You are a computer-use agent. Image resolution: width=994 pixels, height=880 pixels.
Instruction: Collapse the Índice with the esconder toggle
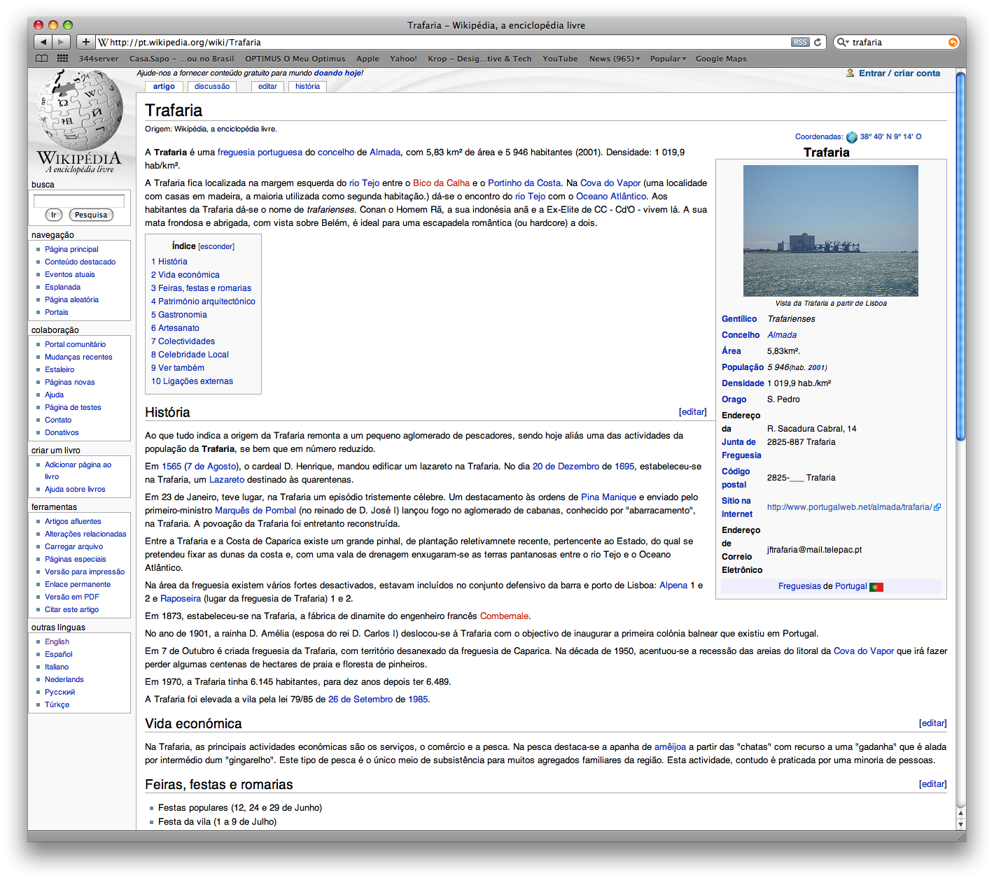216,247
